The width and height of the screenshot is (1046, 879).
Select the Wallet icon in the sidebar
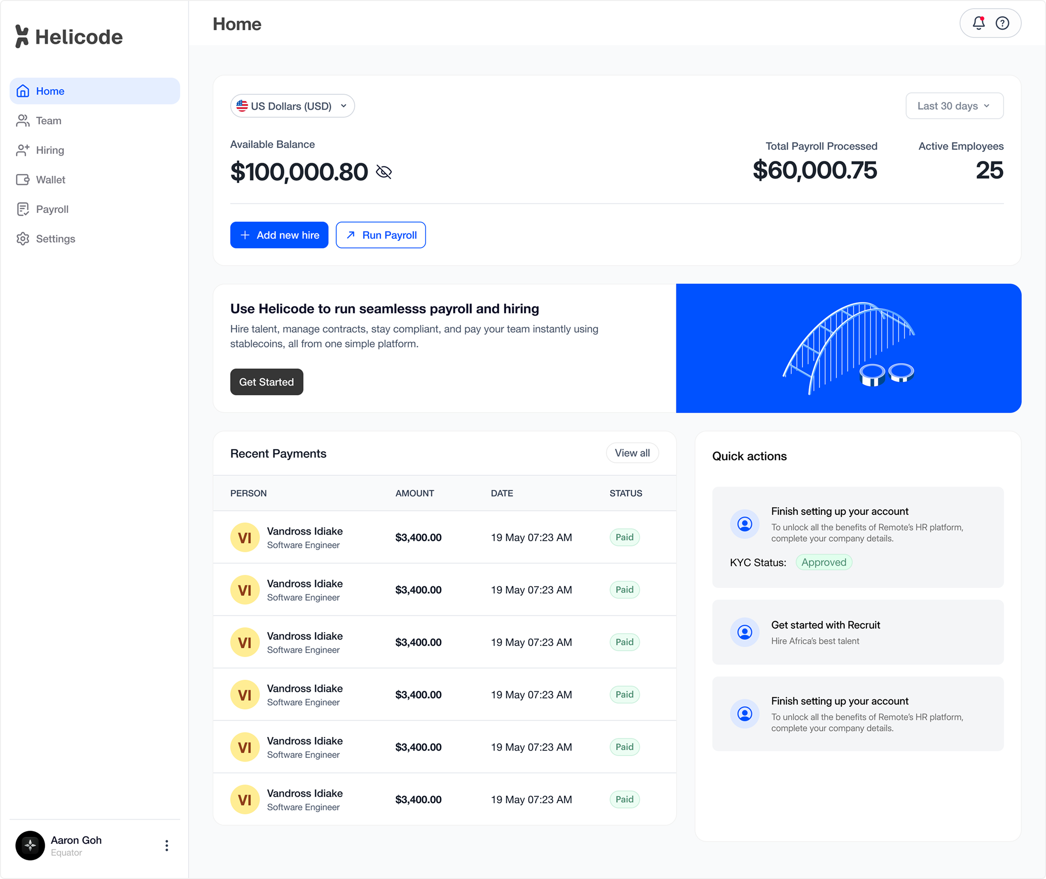click(23, 180)
